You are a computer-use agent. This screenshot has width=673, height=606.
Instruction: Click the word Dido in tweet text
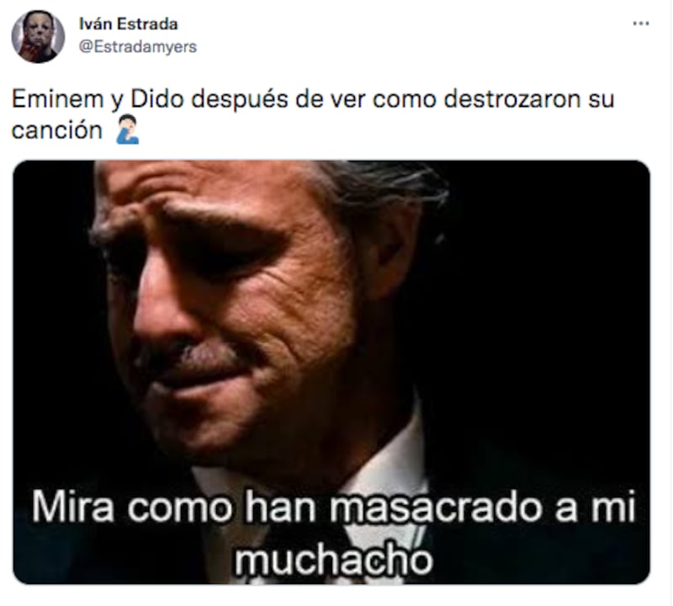pos(157,99)
